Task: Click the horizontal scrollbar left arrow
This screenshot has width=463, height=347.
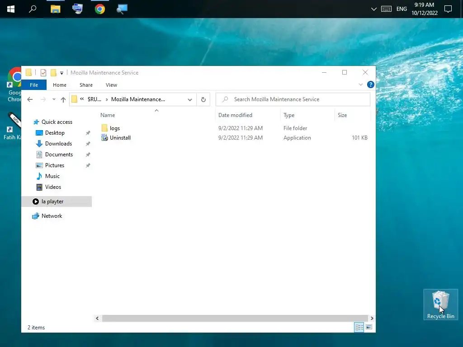Action: tap(98, 319)
